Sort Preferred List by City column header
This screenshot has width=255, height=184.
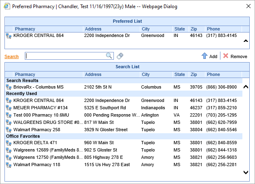tap(146, 29)
